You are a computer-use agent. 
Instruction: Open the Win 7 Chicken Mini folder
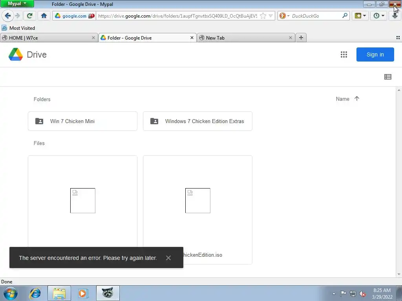[x=82, y=121]
